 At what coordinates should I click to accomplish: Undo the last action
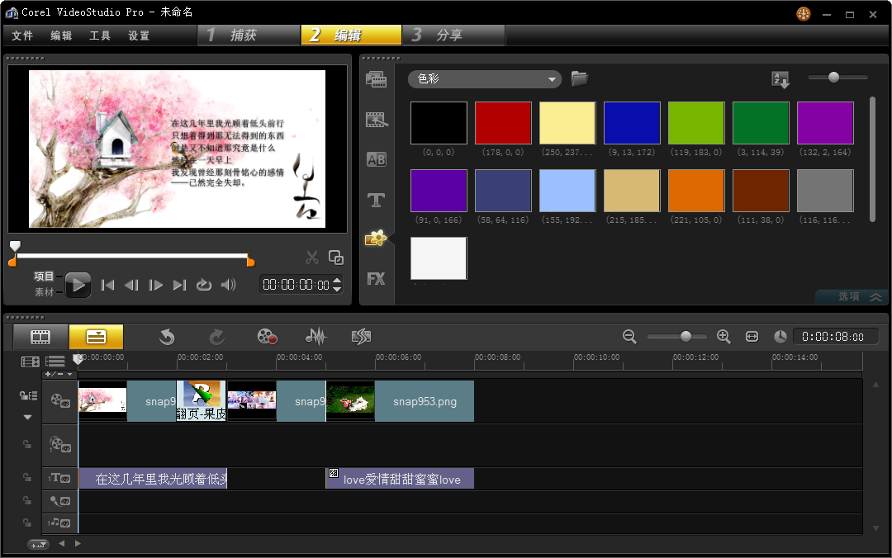167,338
